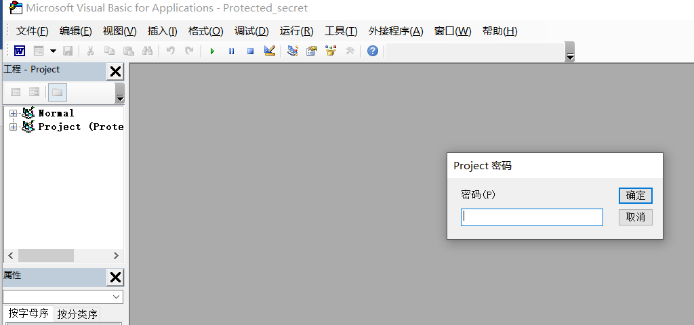Open the 文件(F) menu
The height and width of the screenshot is (325, 694).
click(x=33, y=31)
